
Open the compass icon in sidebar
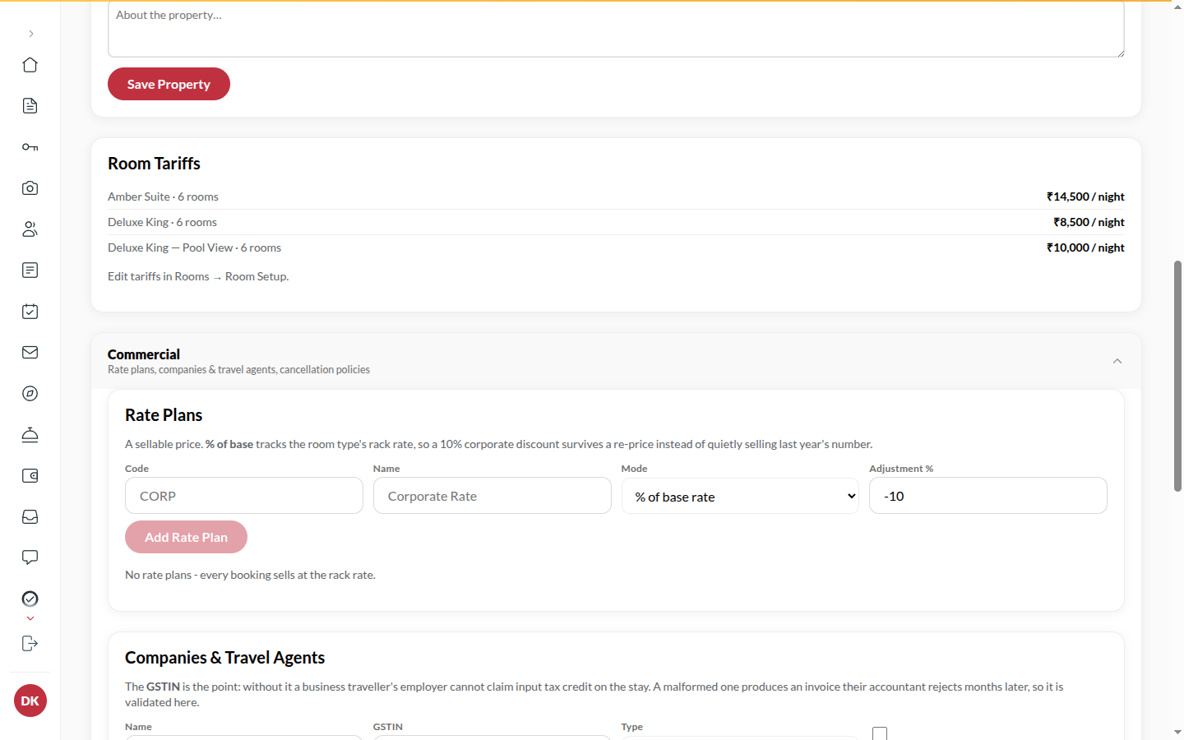pyautogui.click(x=30, y=394)
